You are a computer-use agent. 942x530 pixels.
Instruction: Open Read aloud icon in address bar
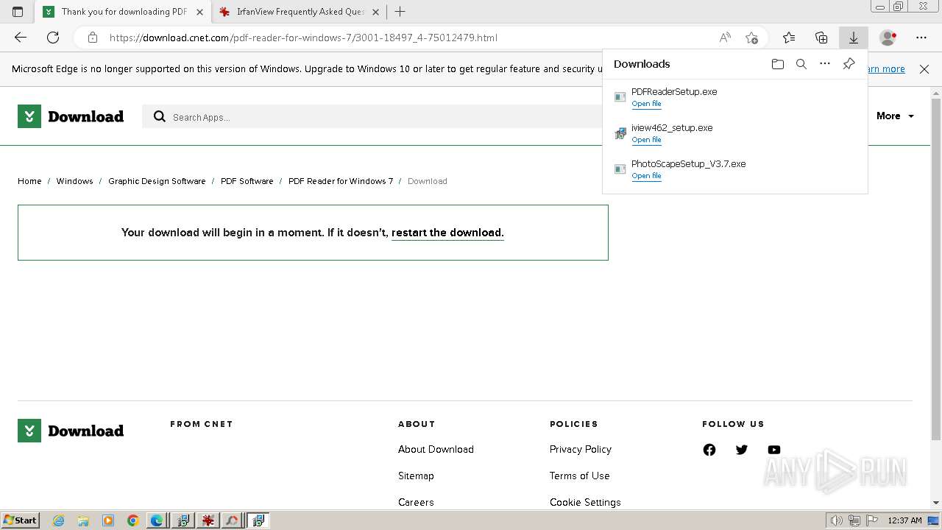pos(725,38)
